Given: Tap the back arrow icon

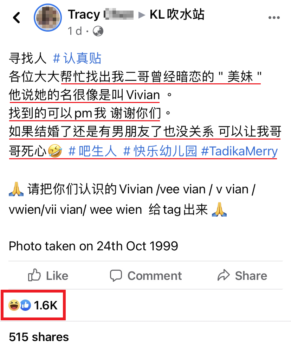Looking at the screenshot, I should pos(17,18).
